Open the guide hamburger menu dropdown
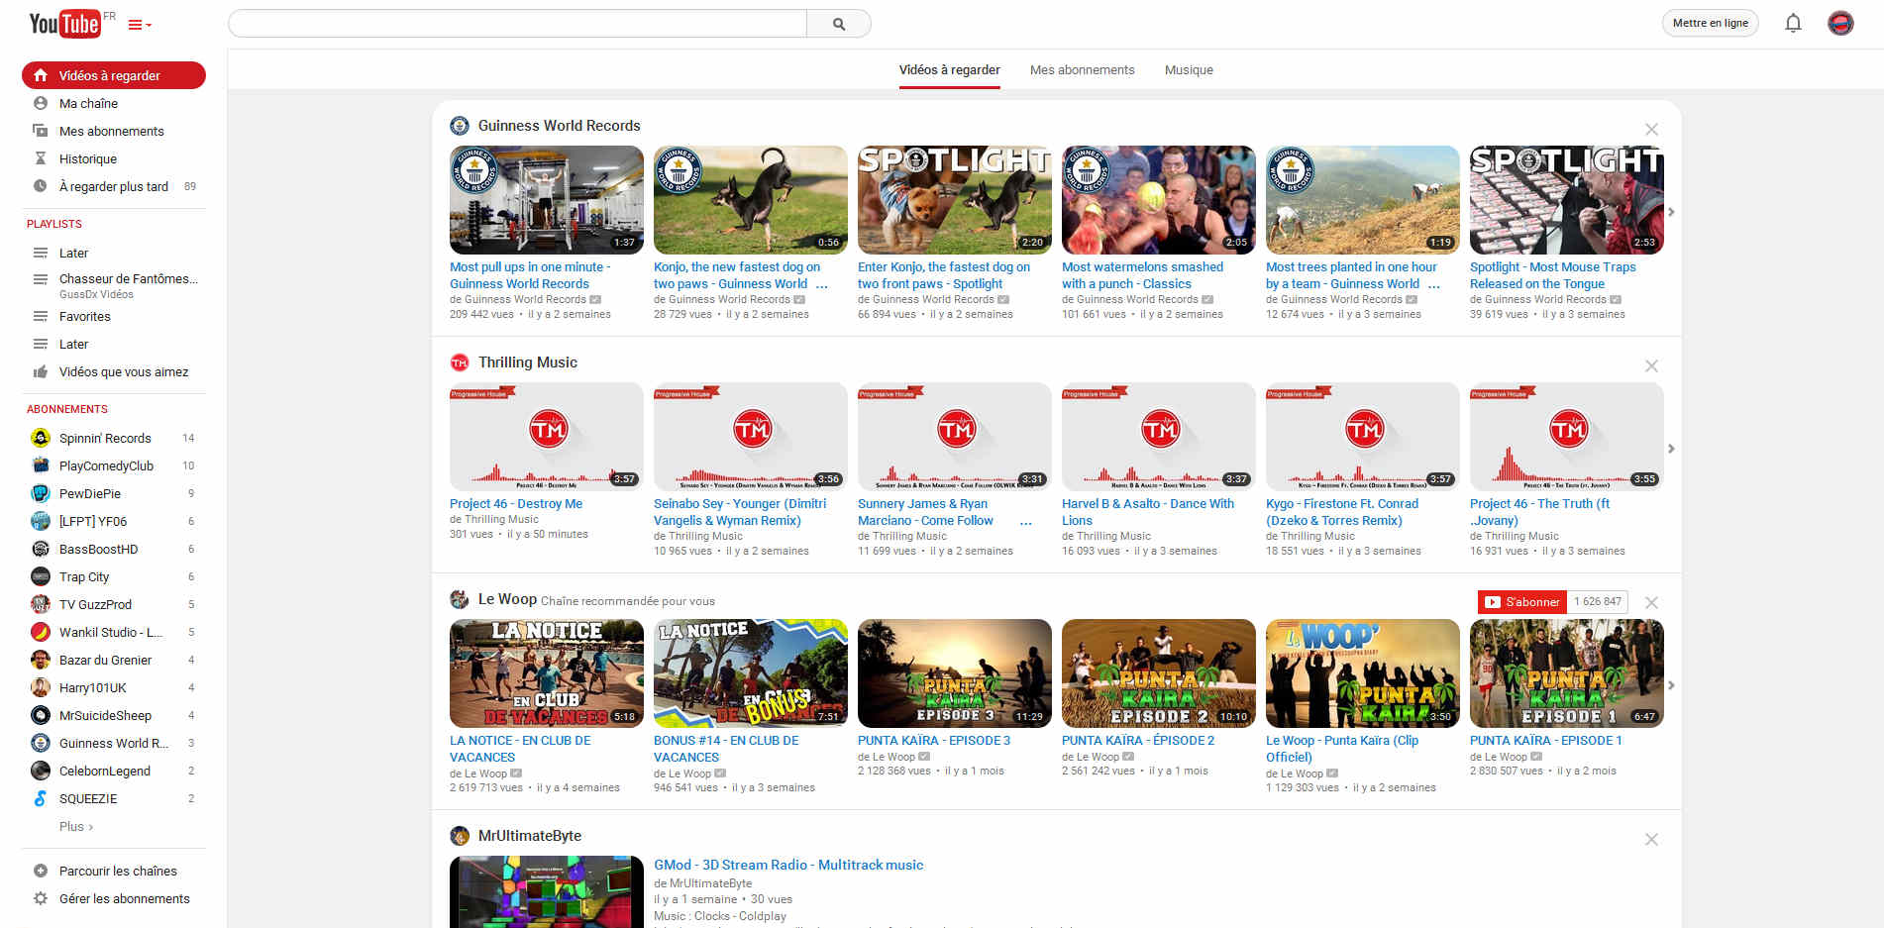Viewport: 1884px width, 928px height. point(140,25)
